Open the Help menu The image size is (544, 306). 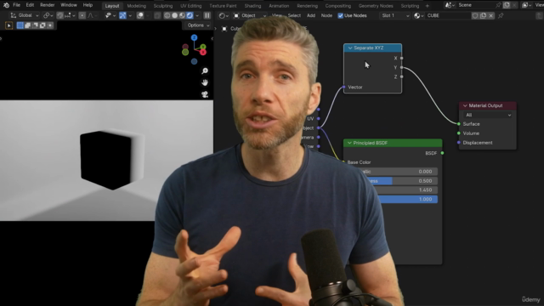[x=88, y=5]
